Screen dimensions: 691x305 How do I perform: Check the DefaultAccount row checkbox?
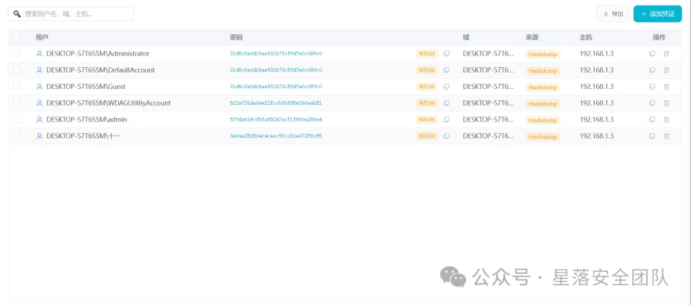(x=16, y=70)
